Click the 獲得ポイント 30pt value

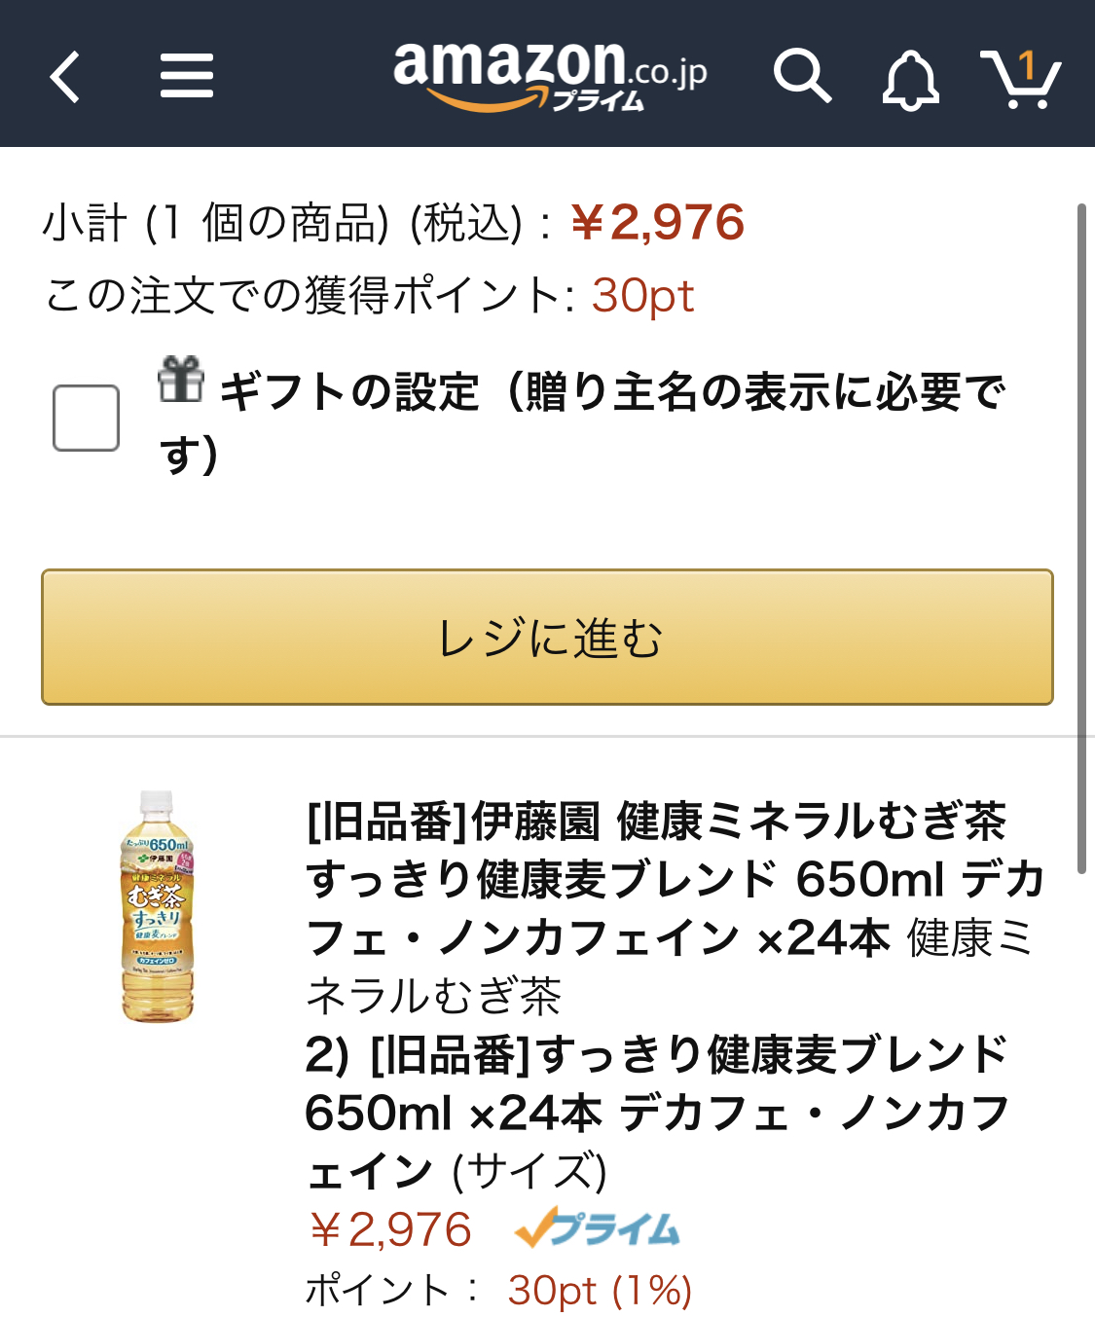click(x=642, y=295)
